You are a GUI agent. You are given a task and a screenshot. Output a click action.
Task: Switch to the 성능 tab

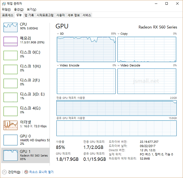click(19, 15)
